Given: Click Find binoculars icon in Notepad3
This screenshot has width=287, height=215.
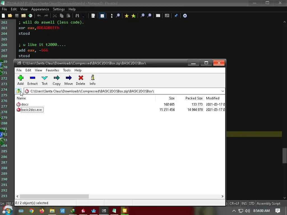Looking at the screenshot, I should (x=77, y=16).
